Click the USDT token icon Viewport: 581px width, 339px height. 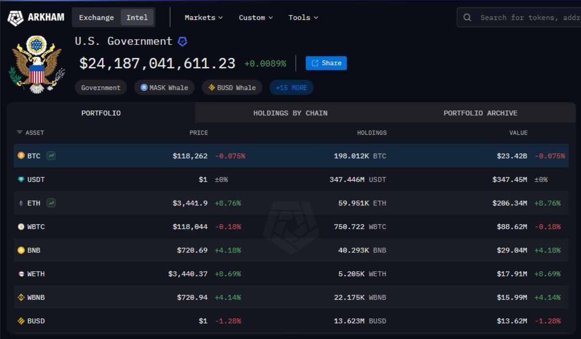click(x=21, y=180)
